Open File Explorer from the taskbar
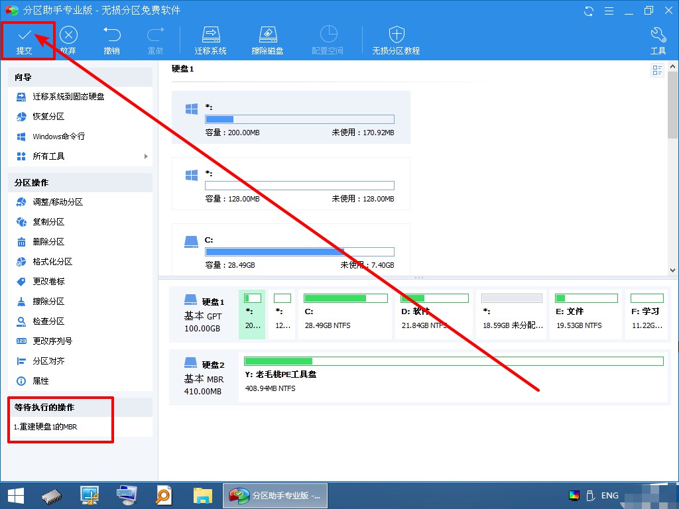 point(202,496)
